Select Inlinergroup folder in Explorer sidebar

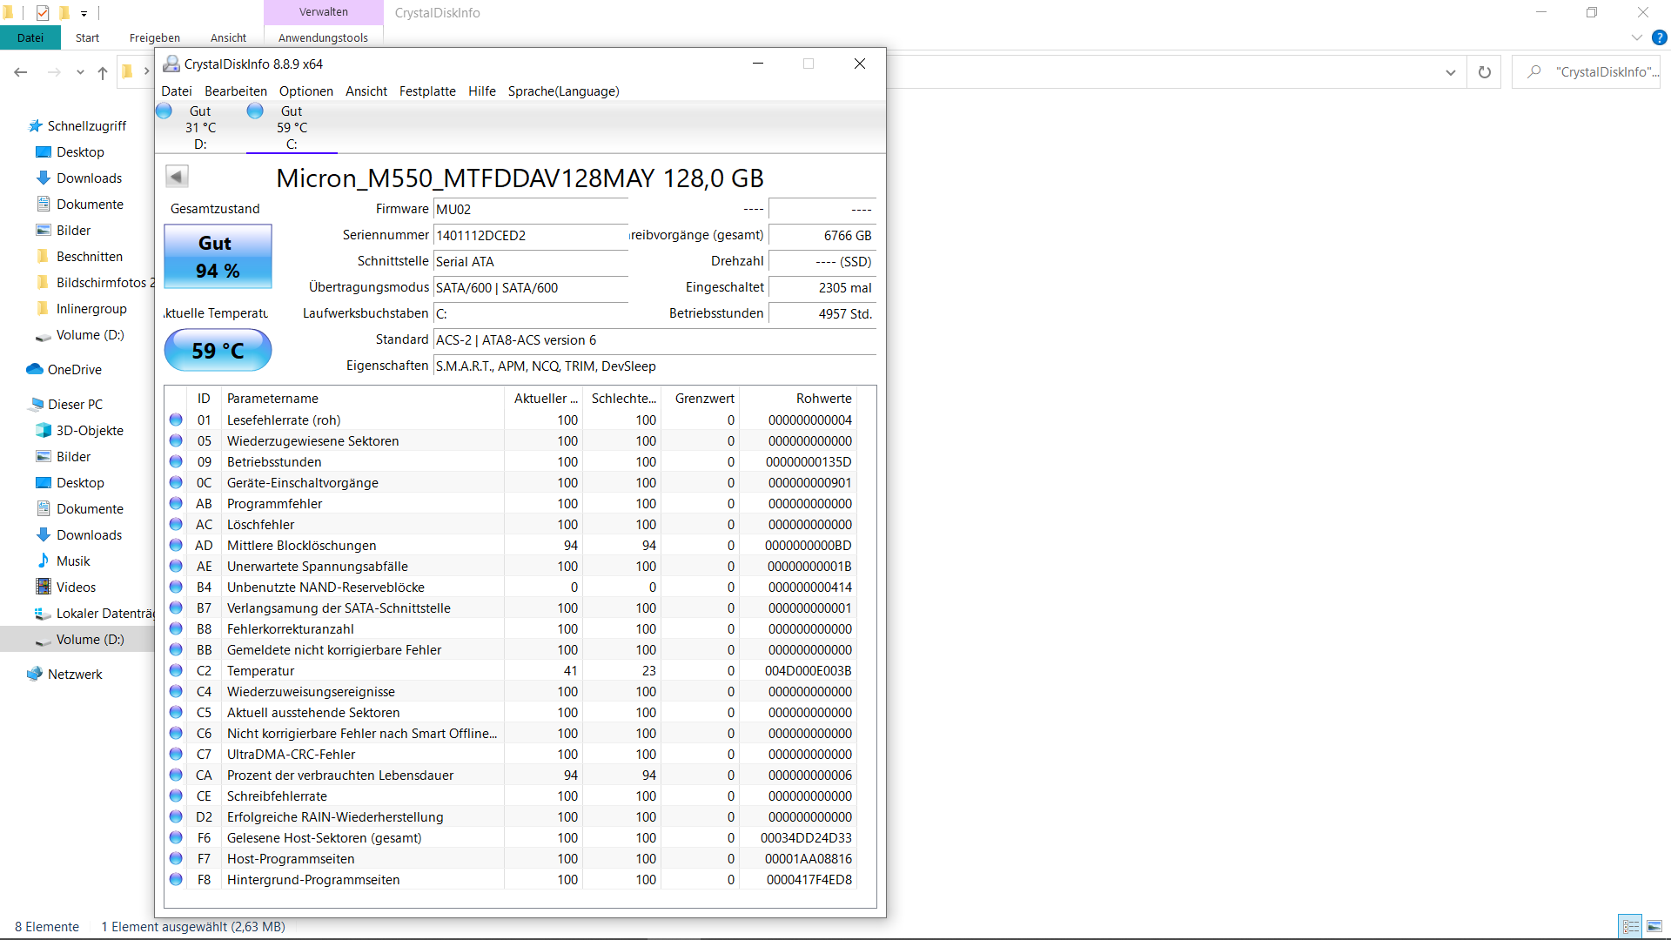81,308
